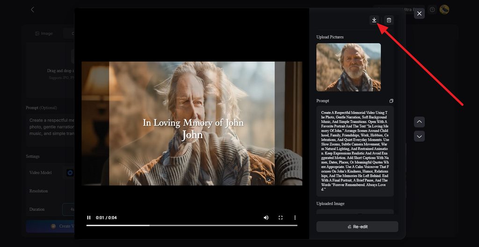Image resolution: width=479 pixels, height=247 pixels.
Task: Go back with the top-left arrow
Action: (32, 9)
